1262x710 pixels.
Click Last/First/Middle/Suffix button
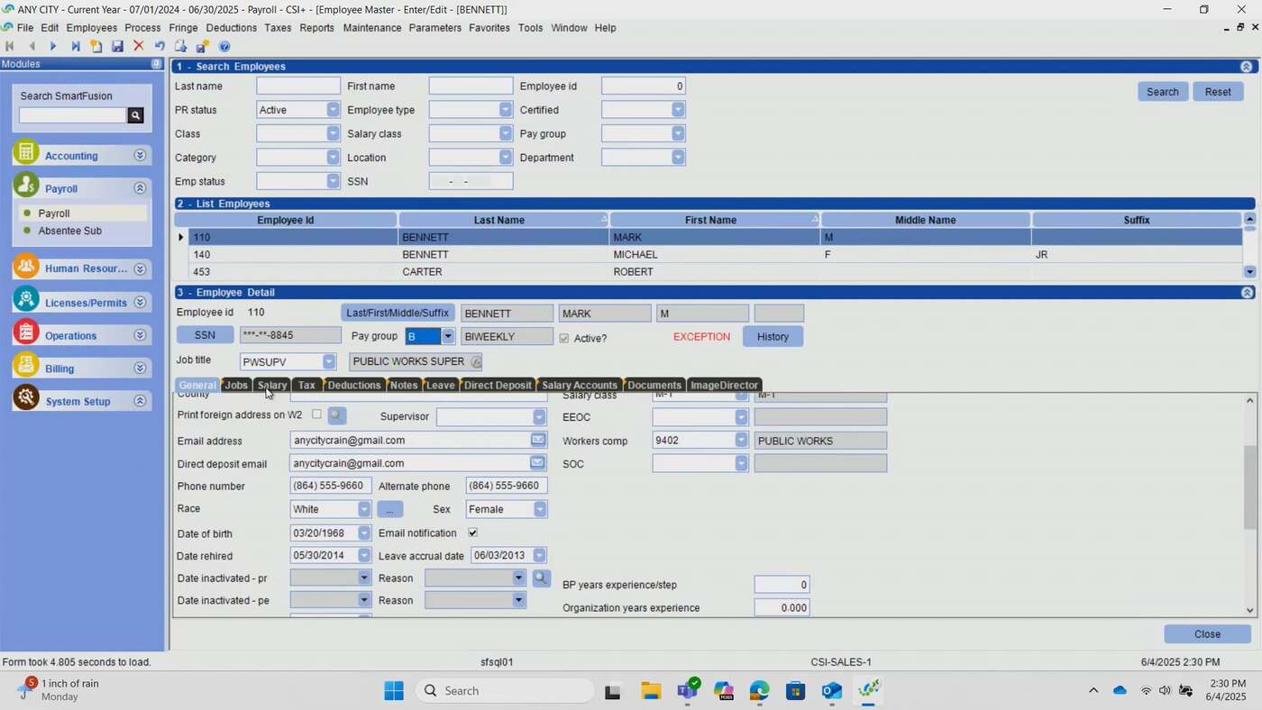coord(398,314)
